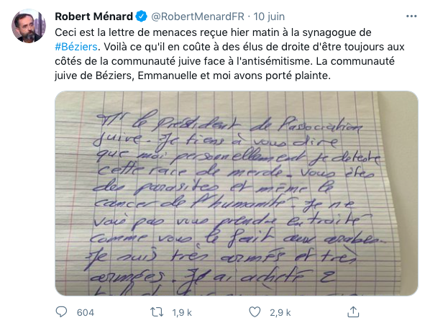Click the retweet arrows icon
Image resolution: width=430 pixels, height=328 pixels.
[157, 312]
